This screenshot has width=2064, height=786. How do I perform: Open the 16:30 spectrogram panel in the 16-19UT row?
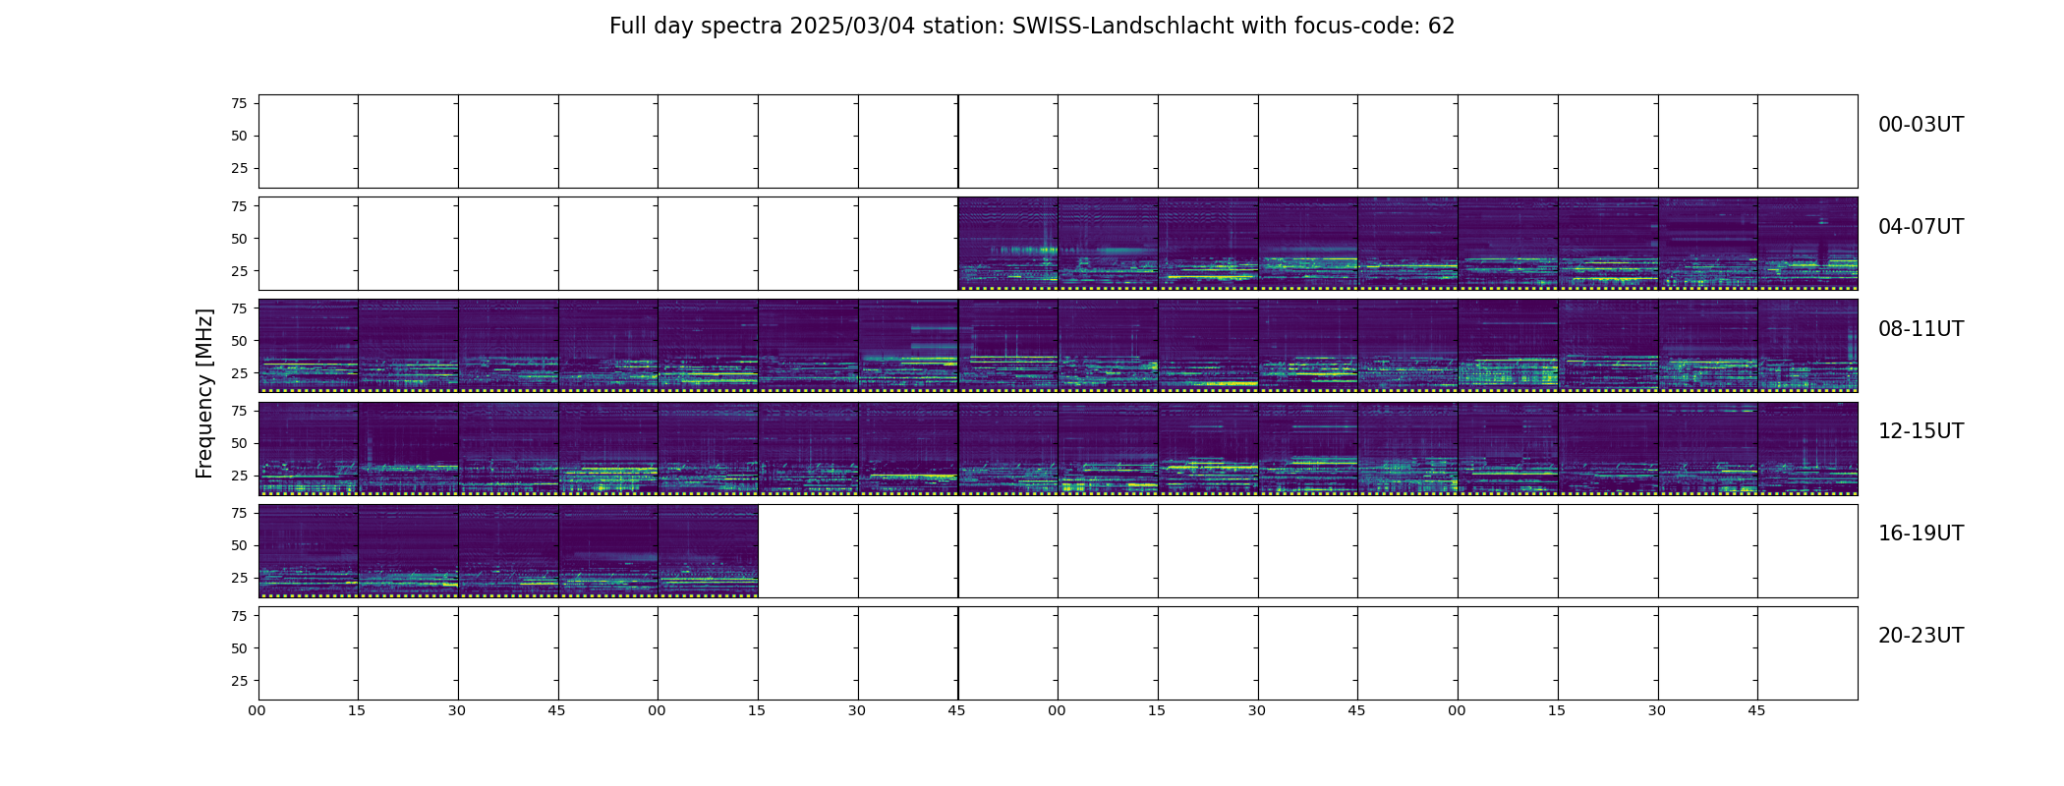pyautogui.click(x=508, y=550)
